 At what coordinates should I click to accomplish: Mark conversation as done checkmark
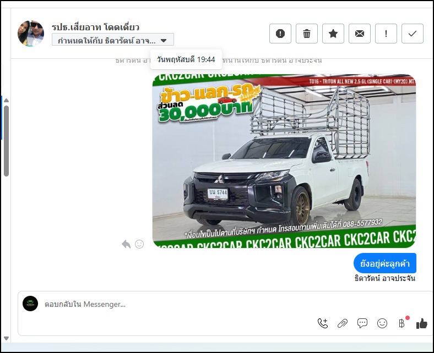pos(413,34)
